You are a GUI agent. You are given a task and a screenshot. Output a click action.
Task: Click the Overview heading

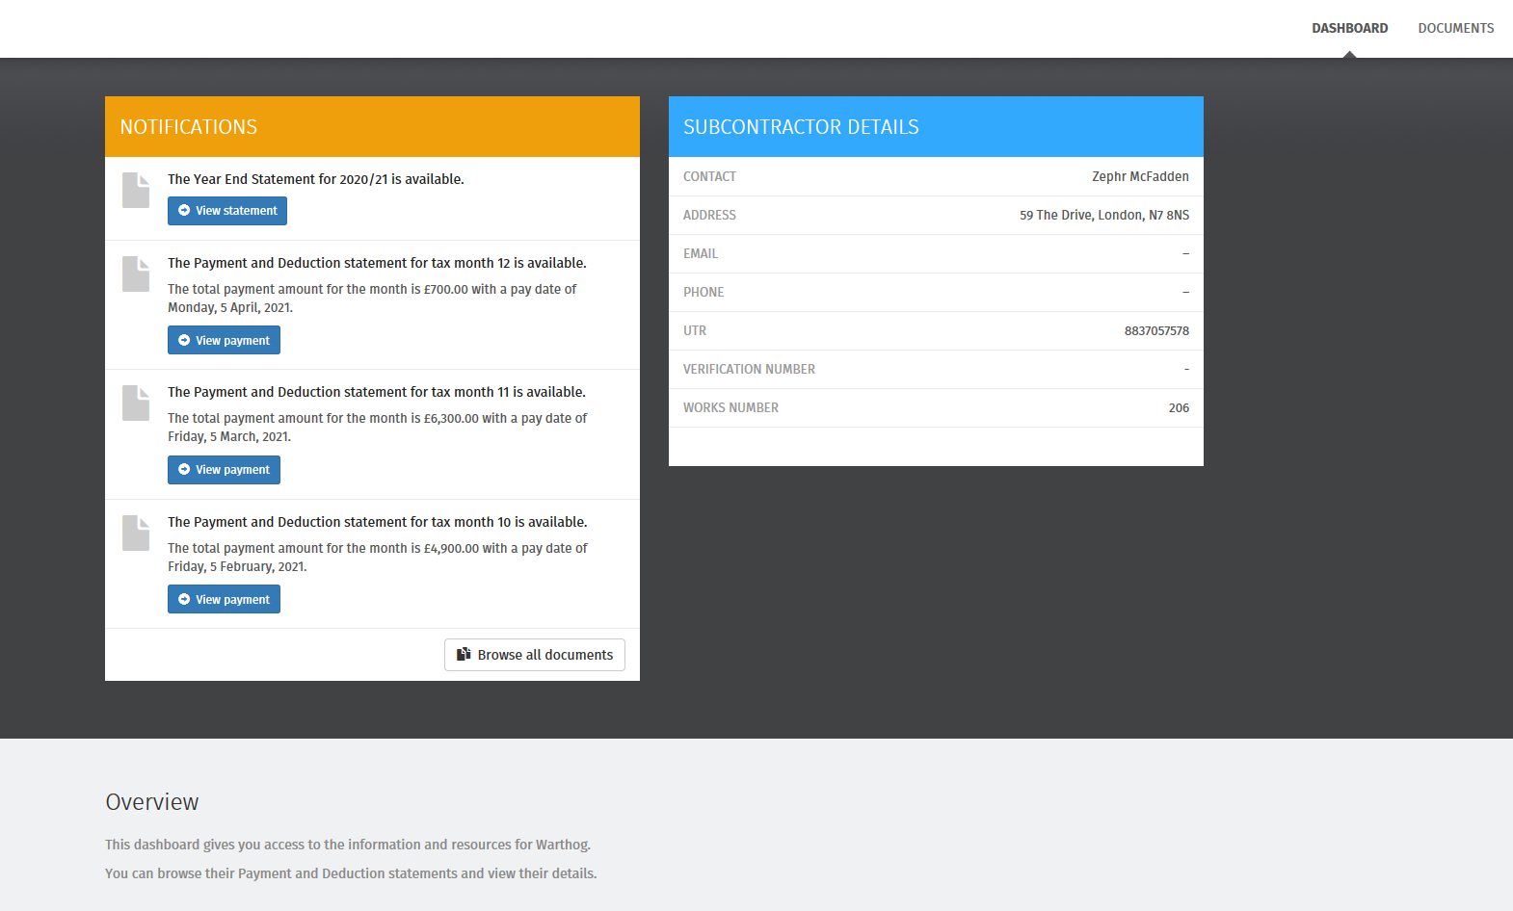[152, 802]
